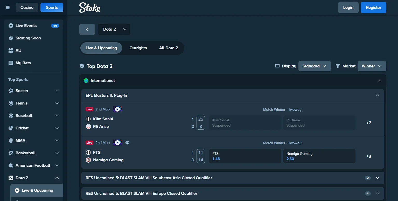398x201 pixels.
Task: Select the Live & Upcoming tab
Action: coord(101,48)
